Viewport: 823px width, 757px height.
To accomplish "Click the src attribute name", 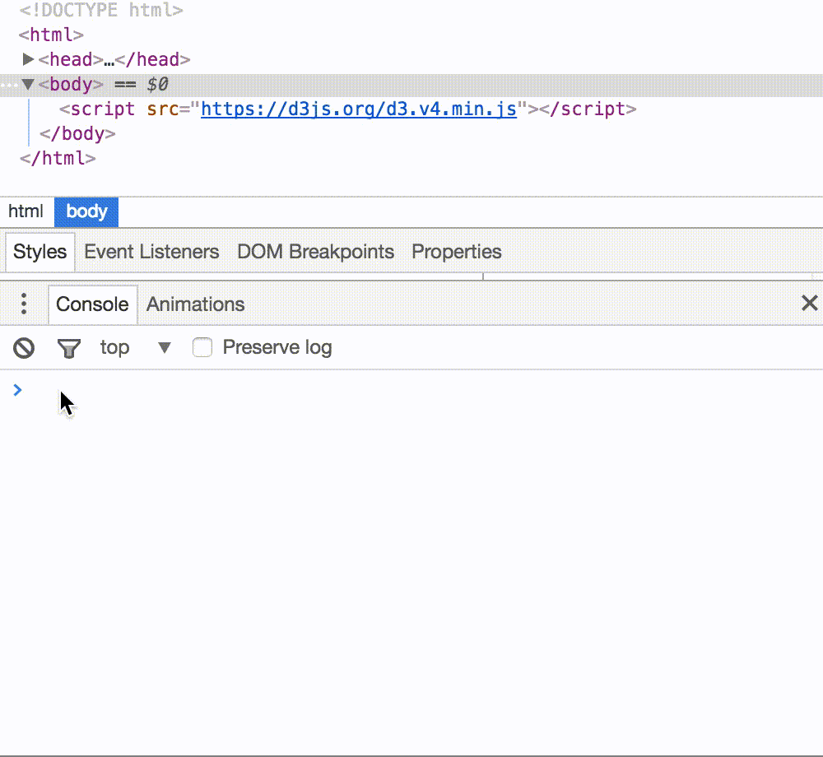I will pyautogui.click(x=162, y=109).
